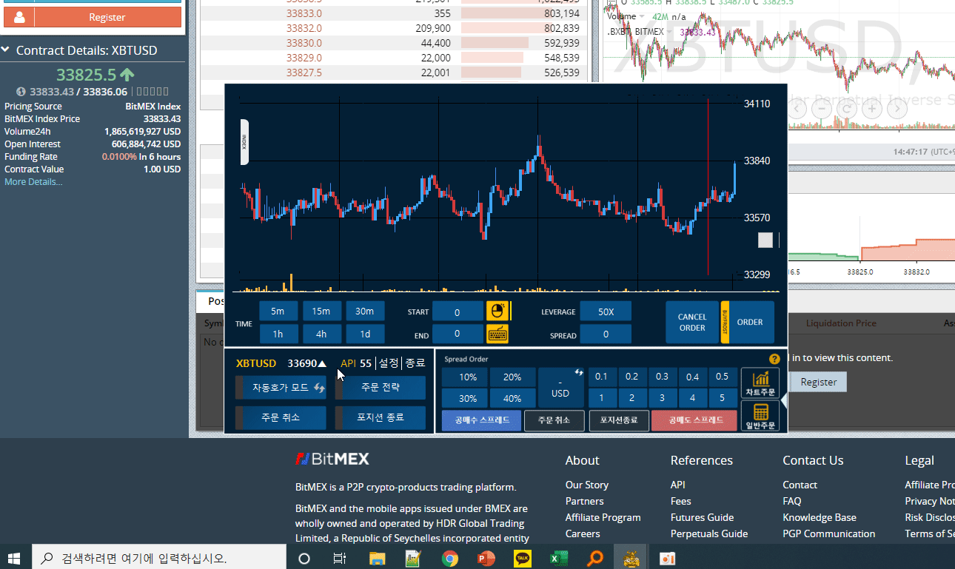Click the ORDER button
This screenshot has width=955, height=569.
coord(750,322)
